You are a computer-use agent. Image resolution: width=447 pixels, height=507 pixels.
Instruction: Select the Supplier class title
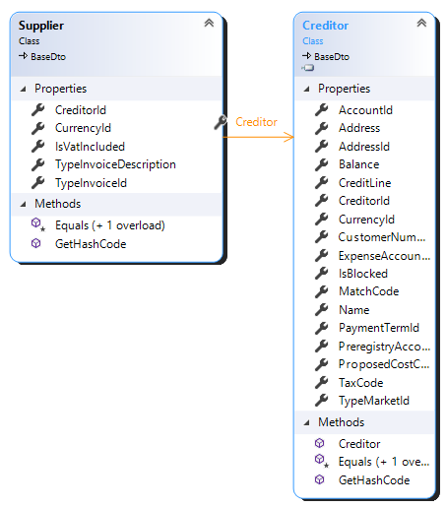click(41, 26)
